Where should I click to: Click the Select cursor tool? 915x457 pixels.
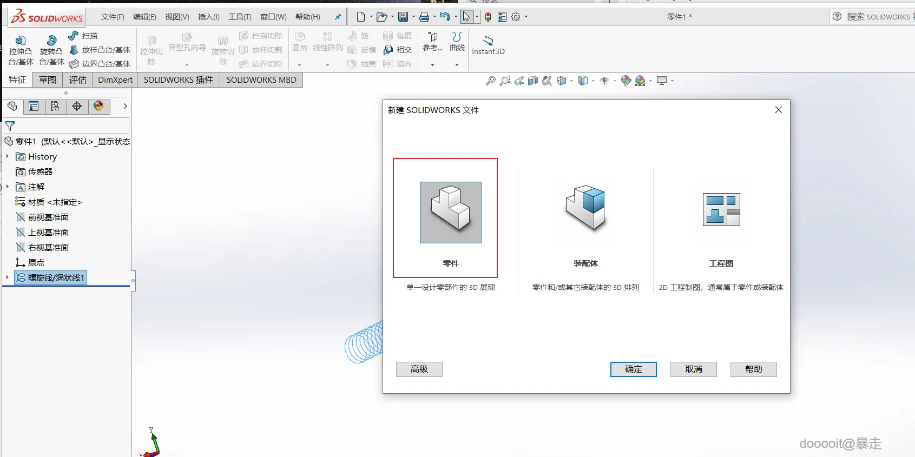coord(466,17)
